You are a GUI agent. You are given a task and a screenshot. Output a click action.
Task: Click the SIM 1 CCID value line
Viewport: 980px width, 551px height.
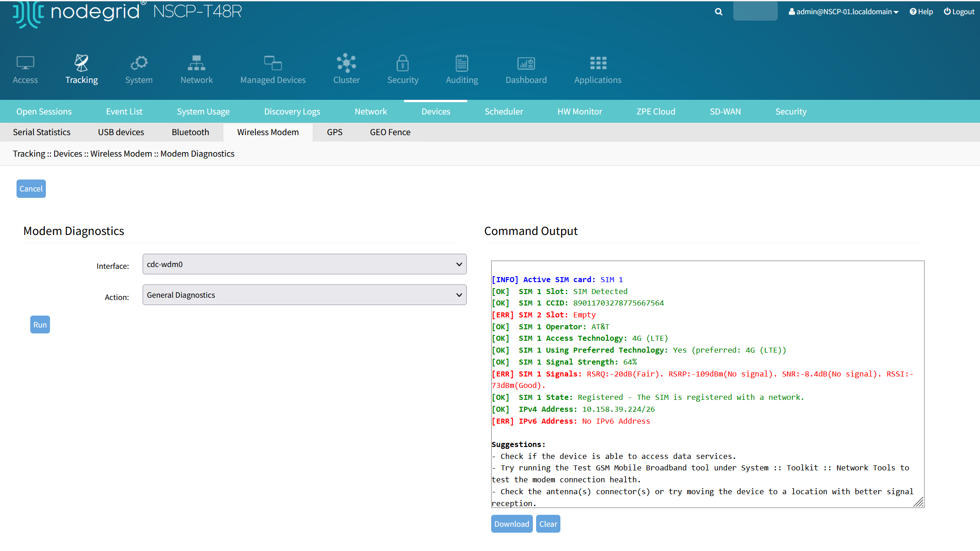tap(578, 303)
